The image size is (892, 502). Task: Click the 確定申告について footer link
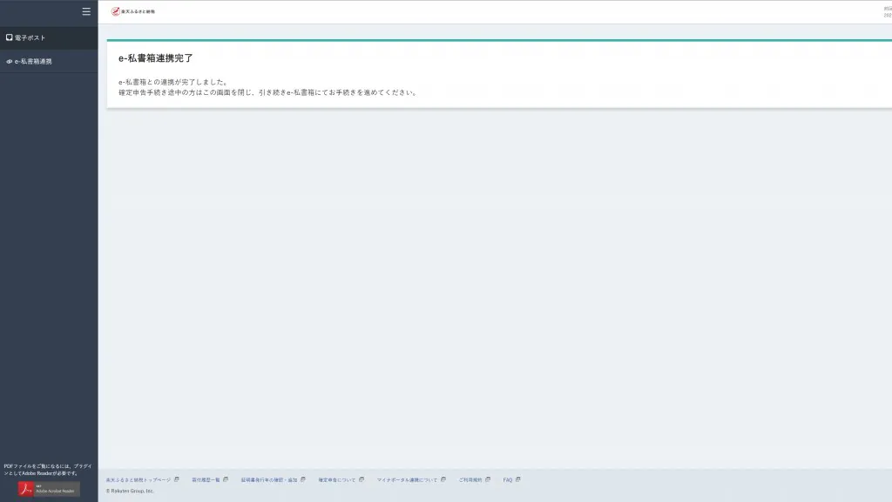337,479
